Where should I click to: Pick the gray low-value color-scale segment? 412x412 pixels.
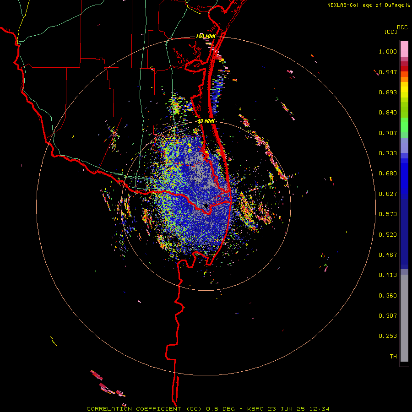[404, 318]
